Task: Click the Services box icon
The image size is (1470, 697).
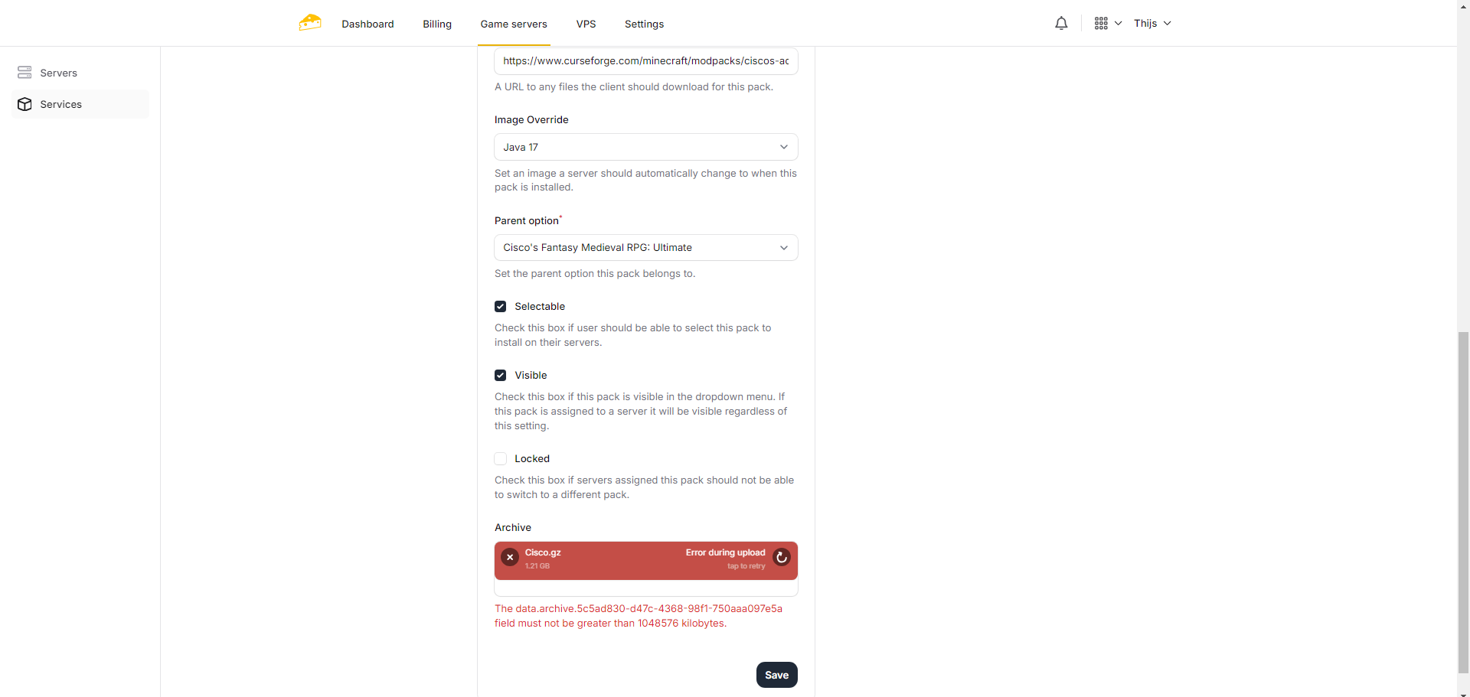Action: pyautogui.click(x=24, y=104)
